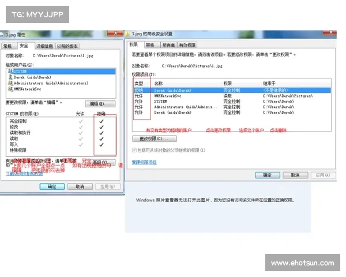The width and height of the screenshot is (346, 277).
Task: Switch to 详细信息 tab in Properties
Action: [x=44, y=46]
